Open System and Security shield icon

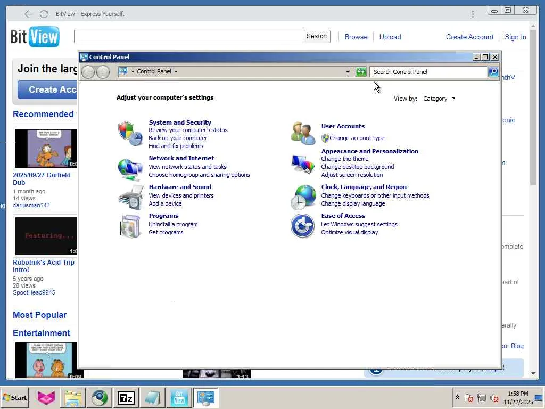click(130, 134)
